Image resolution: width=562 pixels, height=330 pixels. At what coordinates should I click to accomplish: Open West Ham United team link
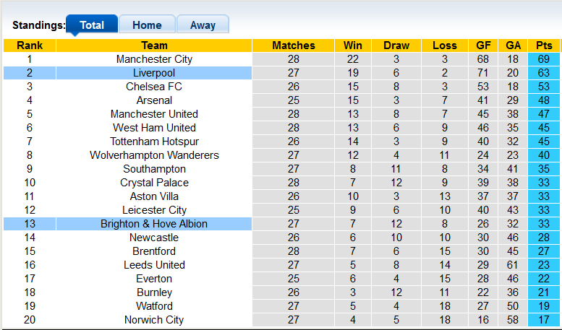(154, 128)
